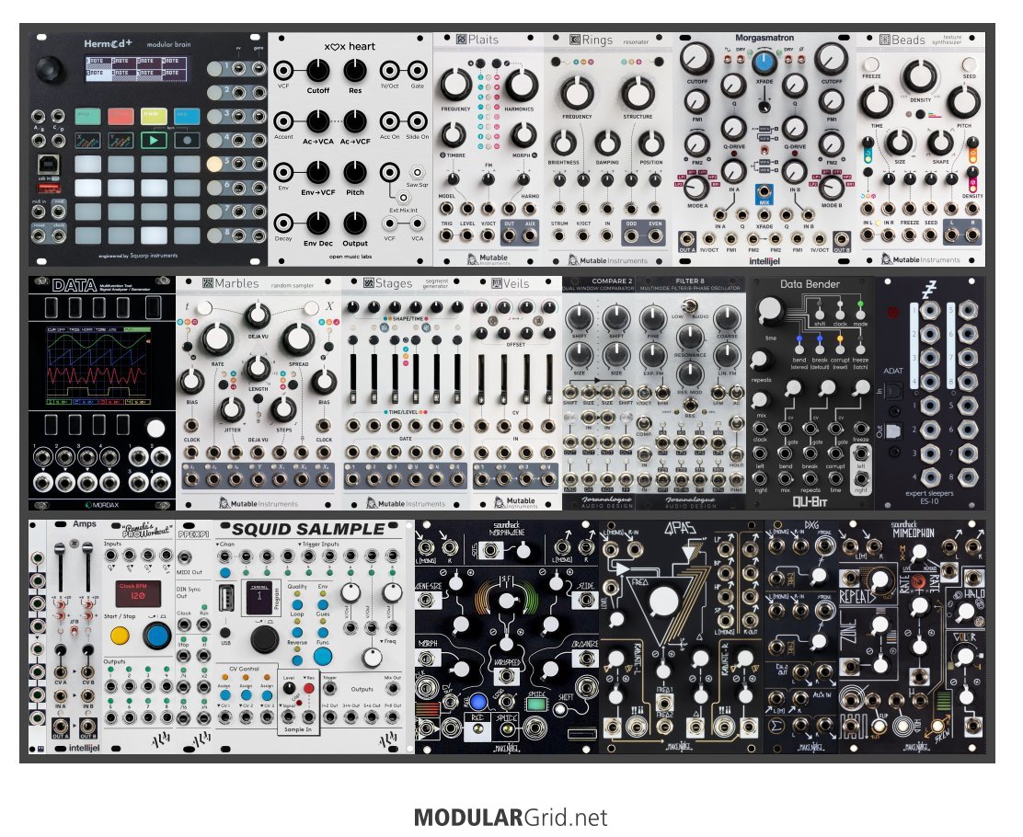Viewport: 1023px width, 837px height.
Task: Click the Squid Salmple USB port
Action: pyautogui.click(x=226, y=598)
